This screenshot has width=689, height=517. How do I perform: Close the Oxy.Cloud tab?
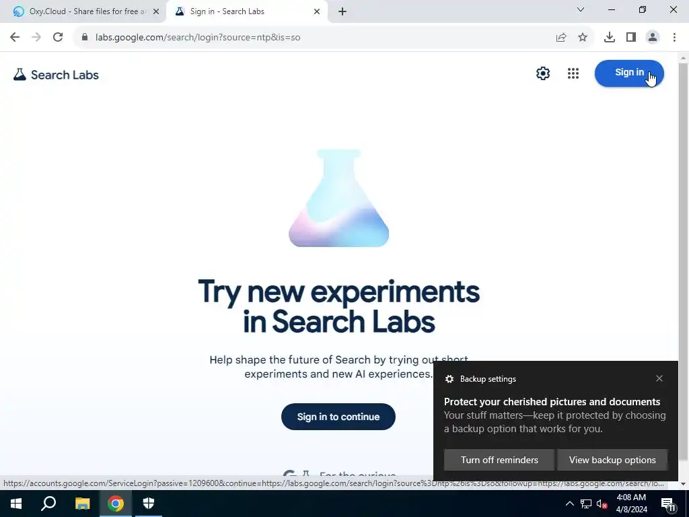coord(156,11)
